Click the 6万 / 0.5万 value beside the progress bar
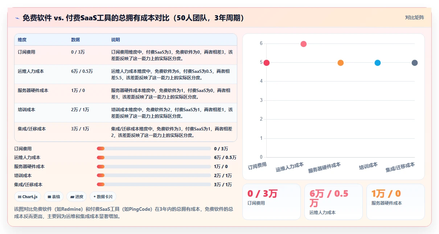Viewport: 439px width, 234px height. click(225, 158)
